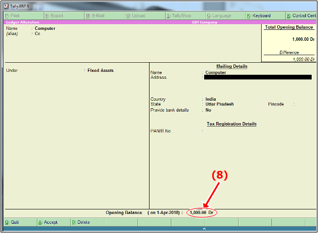The height and width of the screenshot is (233, 318).
Task: Change the Country value India
Action: tap(210, 100)
